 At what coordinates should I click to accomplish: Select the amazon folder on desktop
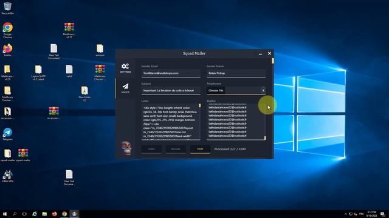coord(100,50)
